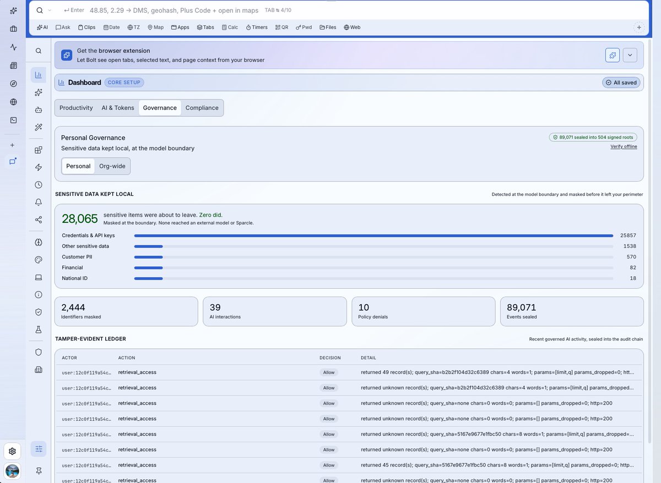Screen dimensions: 661x483
Task: Click the Timers shortcut in command bar
Action: [x=257, y=27]
